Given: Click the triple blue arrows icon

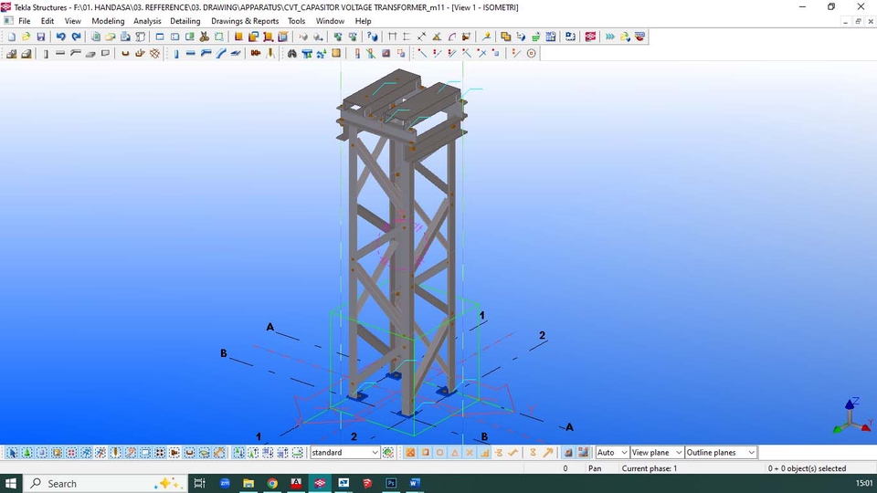Looking at the screenshot, I should (609, 37).
